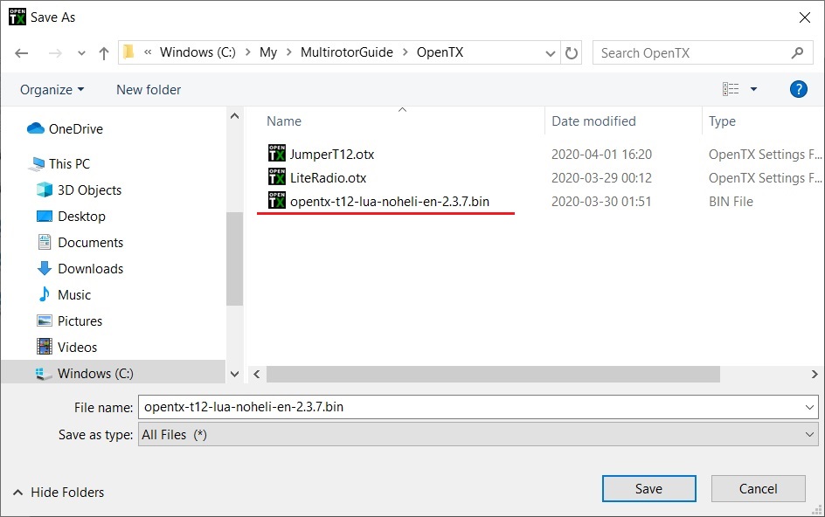This screenshot has height=517, width=825.
Task: Open the Videos folder in sidebar
Action: (66, 348)
